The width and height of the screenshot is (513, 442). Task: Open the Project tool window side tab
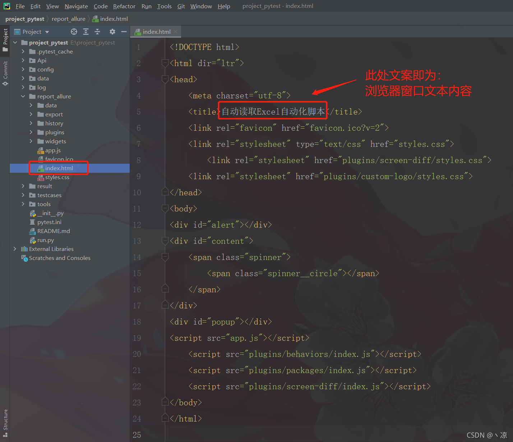click(x=5, y=40)
